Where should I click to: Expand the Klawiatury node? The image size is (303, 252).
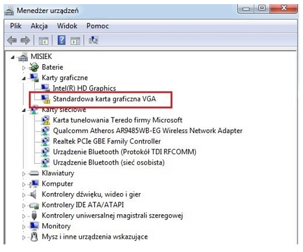click(x=24, y=174)
